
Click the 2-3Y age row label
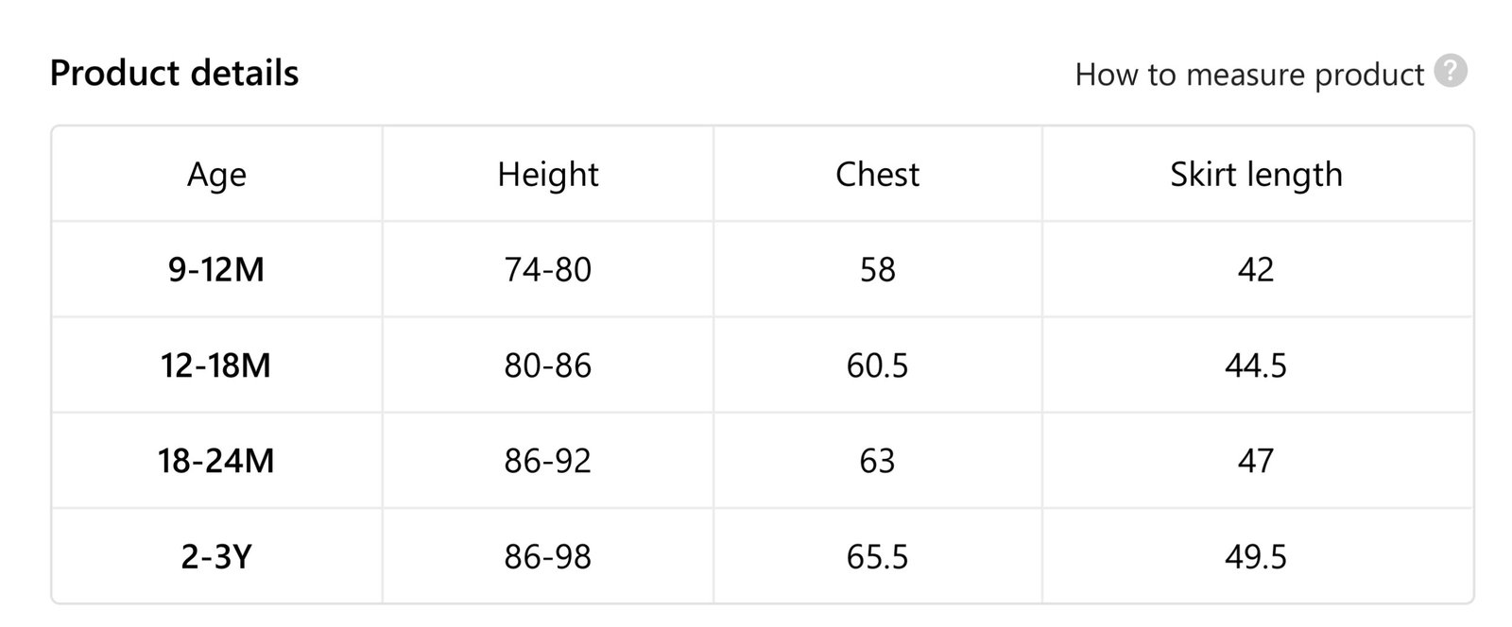click(216, 557)
